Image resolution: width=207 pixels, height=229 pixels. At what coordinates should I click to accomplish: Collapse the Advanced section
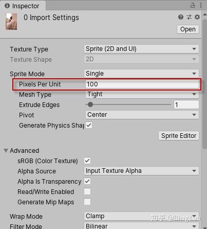(6, 151)
